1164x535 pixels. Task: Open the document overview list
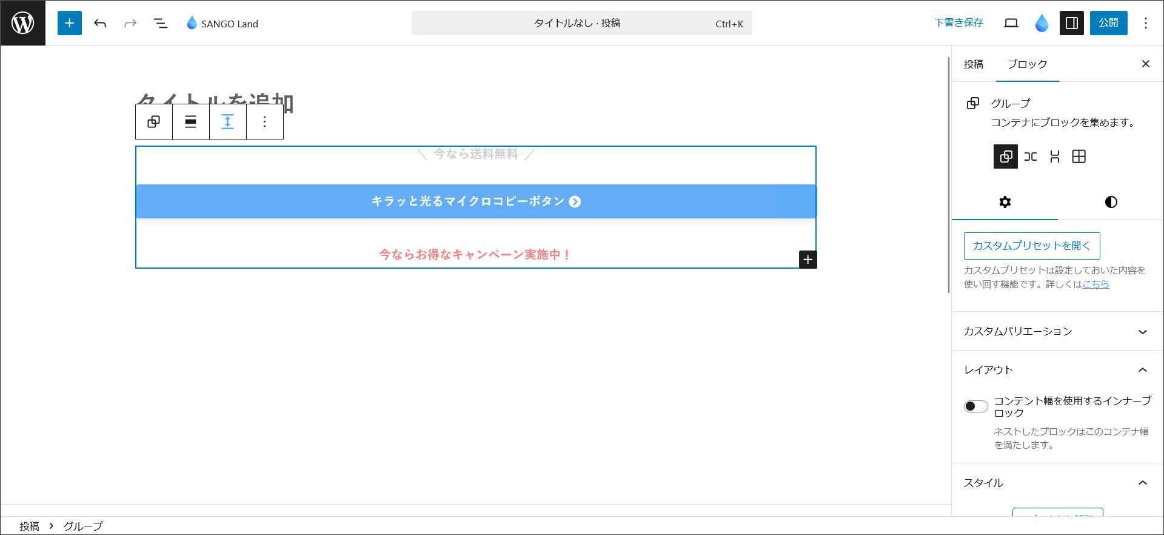[x=160, y=23]
